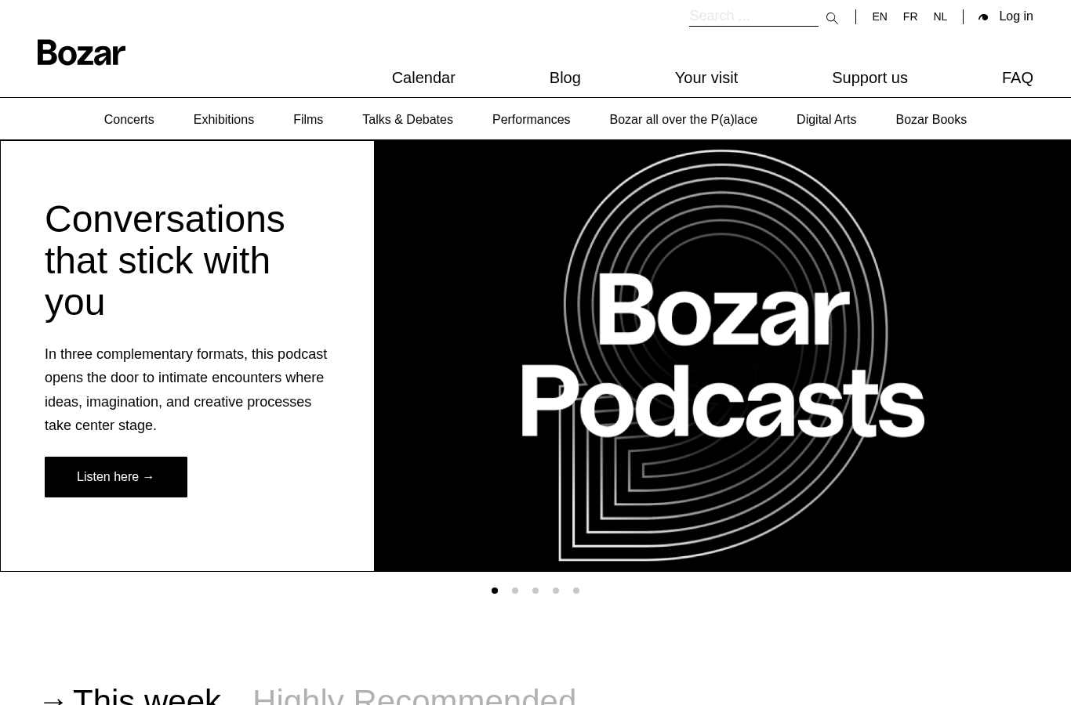
Task: Select the first carousel dot
Action: point(495,591)
